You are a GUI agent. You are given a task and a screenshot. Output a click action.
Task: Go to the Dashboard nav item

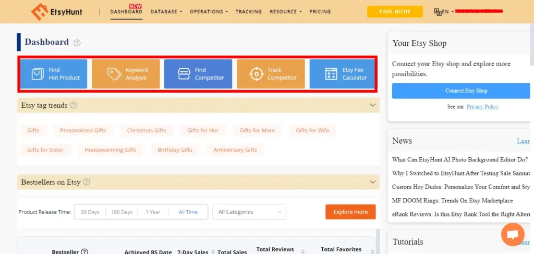click(x=126, y=11)
